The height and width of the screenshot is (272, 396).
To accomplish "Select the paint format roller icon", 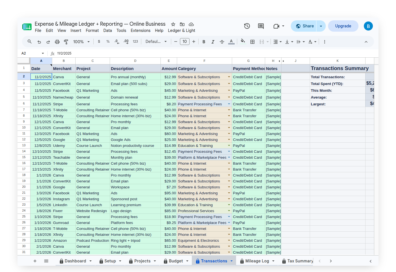I will pyautogui.click(x=66, y=42).
